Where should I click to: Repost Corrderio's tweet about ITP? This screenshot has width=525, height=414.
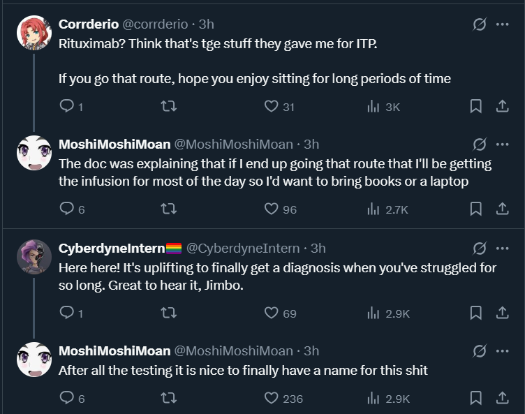tap(169, 107)
